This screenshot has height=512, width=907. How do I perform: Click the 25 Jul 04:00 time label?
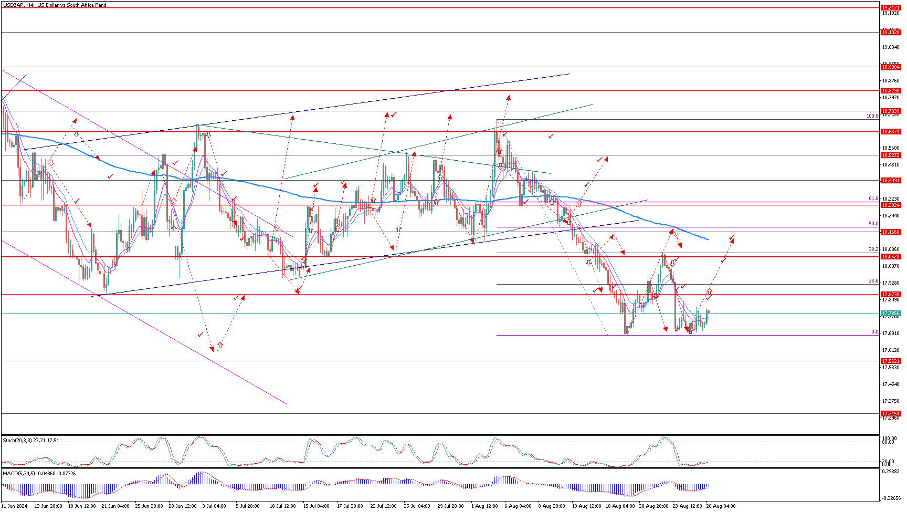click(418, 506)
